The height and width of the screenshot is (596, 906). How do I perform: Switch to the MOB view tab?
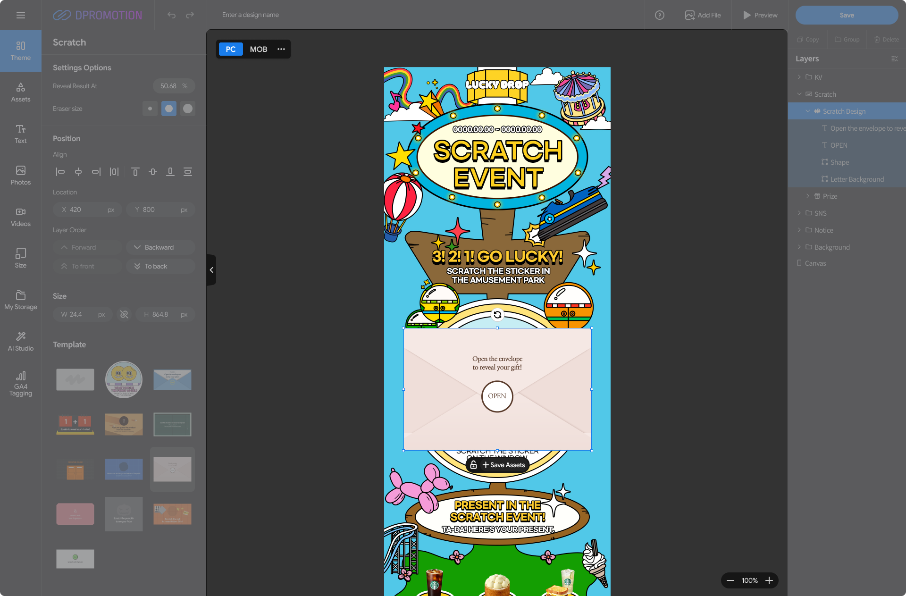point(258,49)
